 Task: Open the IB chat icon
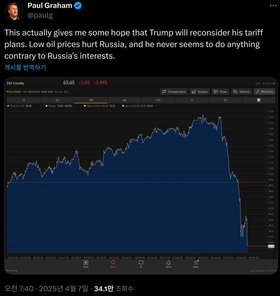141,264
